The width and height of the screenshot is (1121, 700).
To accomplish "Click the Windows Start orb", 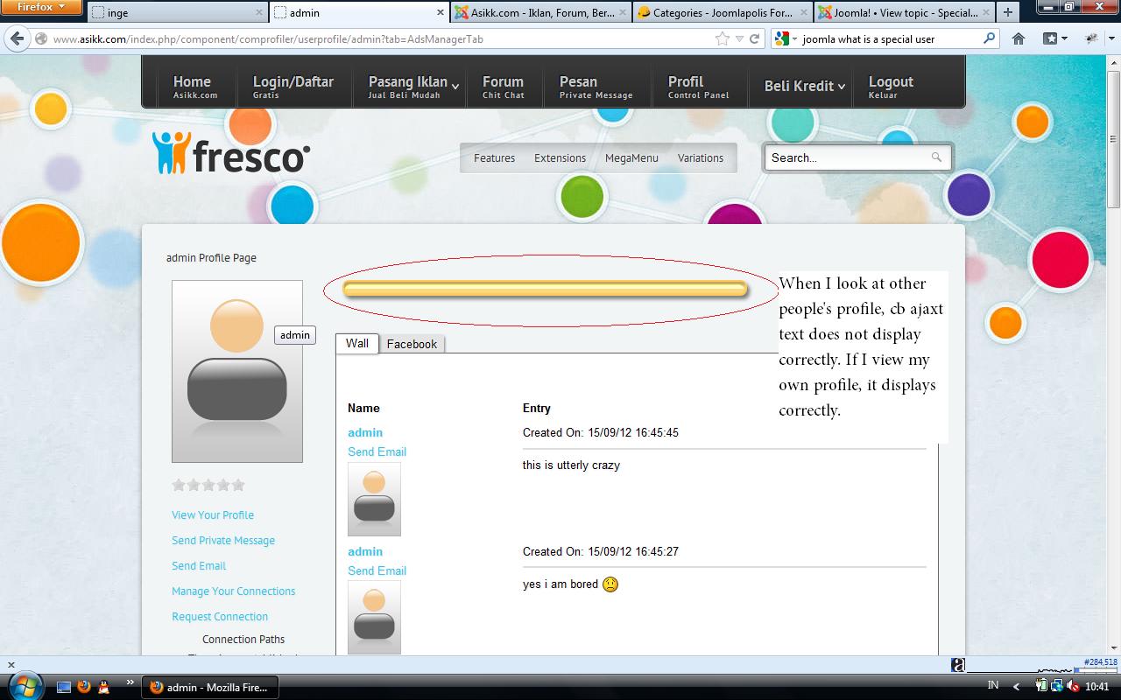I will pos(25,686).
